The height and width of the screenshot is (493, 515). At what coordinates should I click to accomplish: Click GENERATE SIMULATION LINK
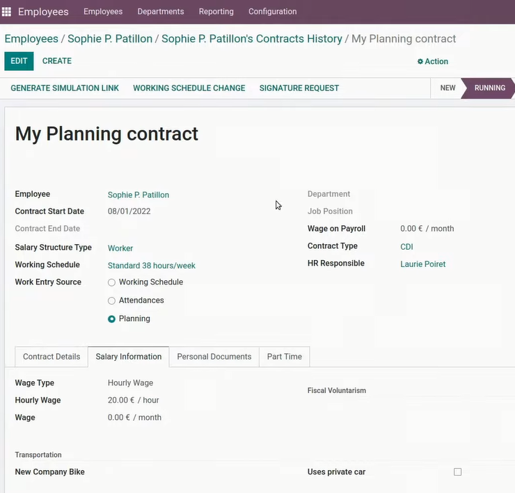click(65, 88)
